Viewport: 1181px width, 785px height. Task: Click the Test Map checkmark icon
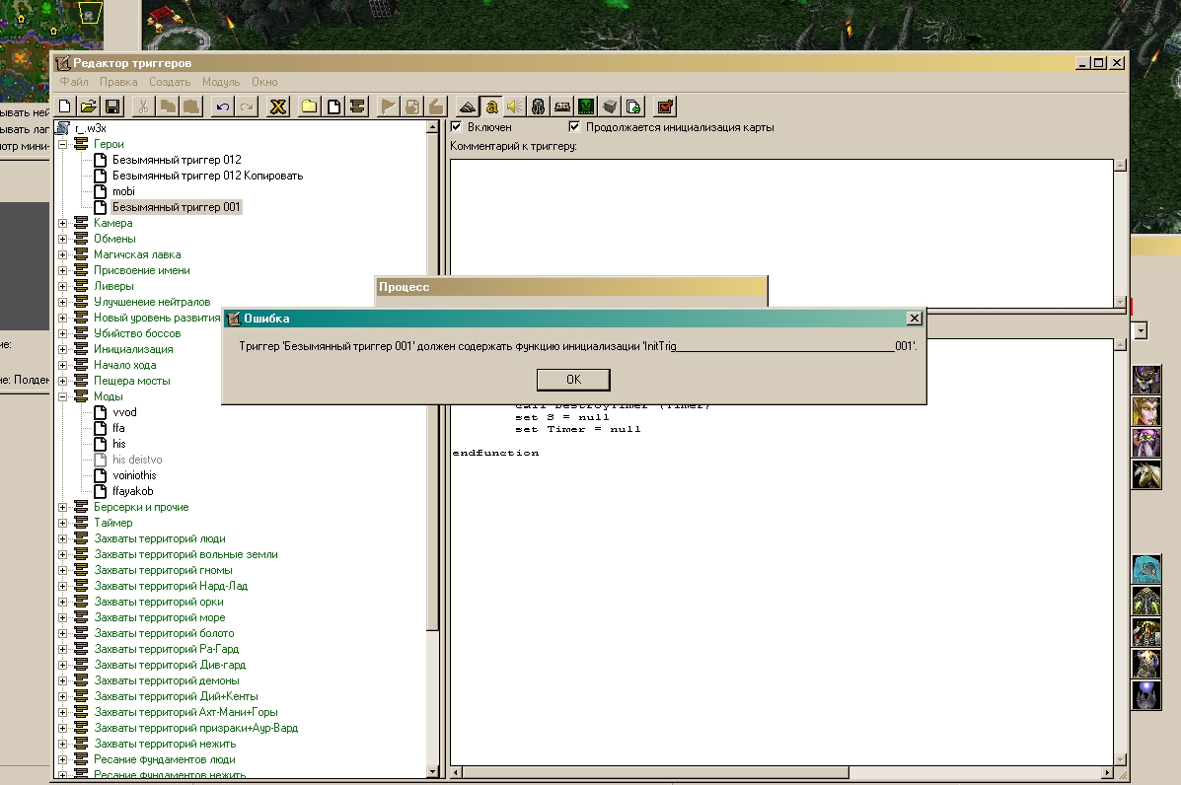pos(665,107)
